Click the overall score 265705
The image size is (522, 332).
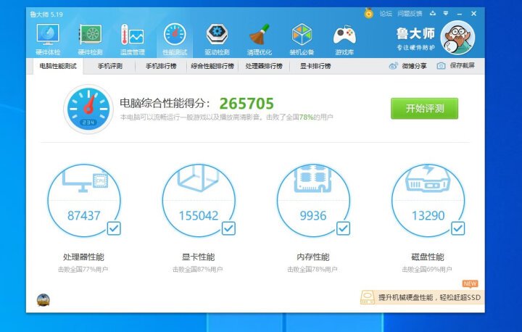(x=246, y=104)
